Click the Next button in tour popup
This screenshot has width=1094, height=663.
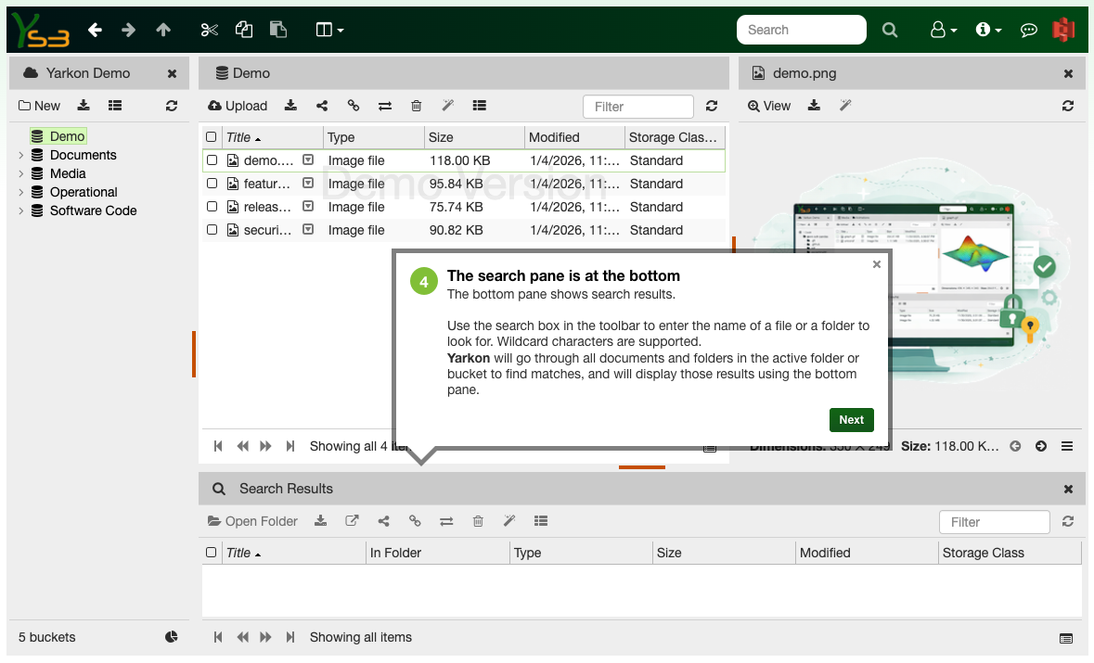pyautogui.click(x=851, y=420)
